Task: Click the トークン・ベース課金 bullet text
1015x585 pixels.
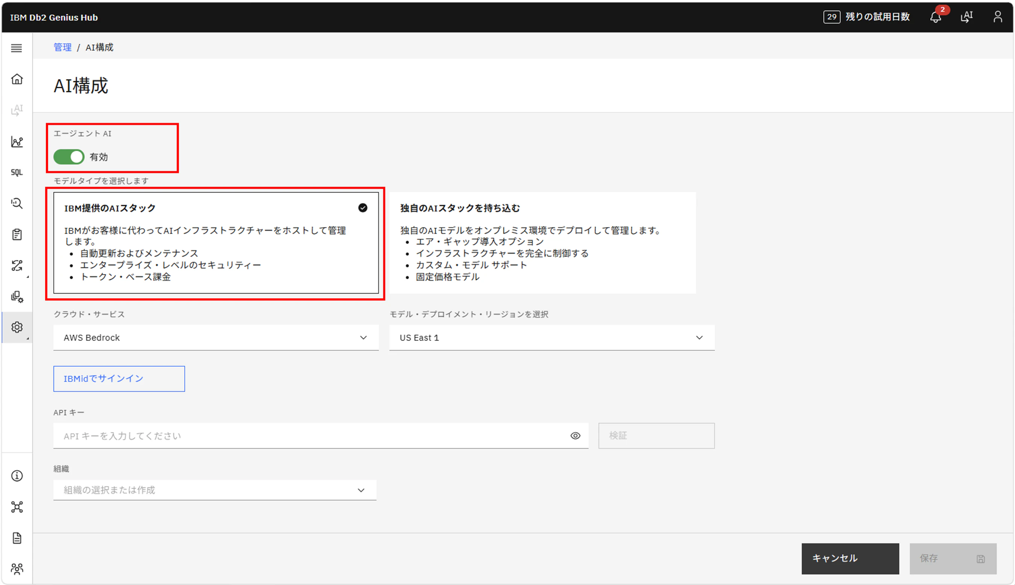Action: click(126, 277)
